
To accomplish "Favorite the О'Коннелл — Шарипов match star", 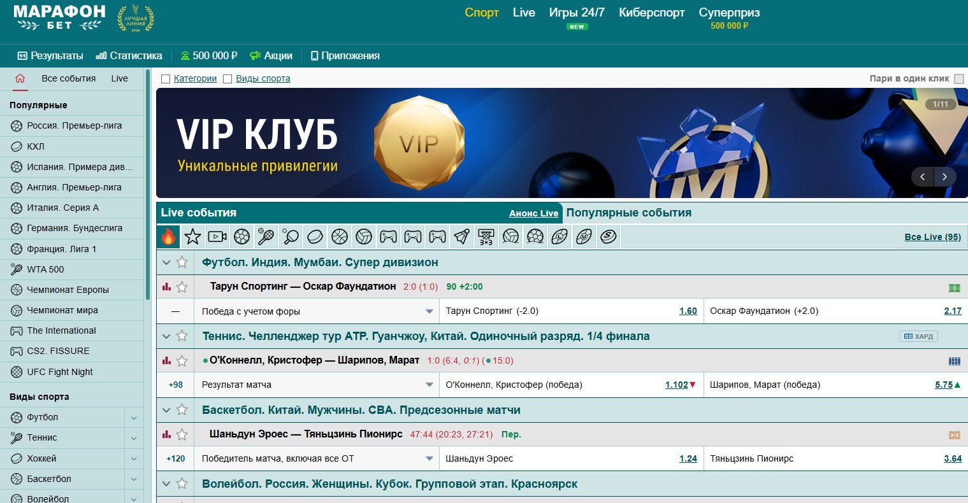I will (x=182, y=361).
